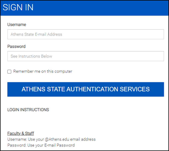Click 'Athens State E-mail Address' placeholder text
The width and height of the screenshot is (169, 151).
click(36, 34)
